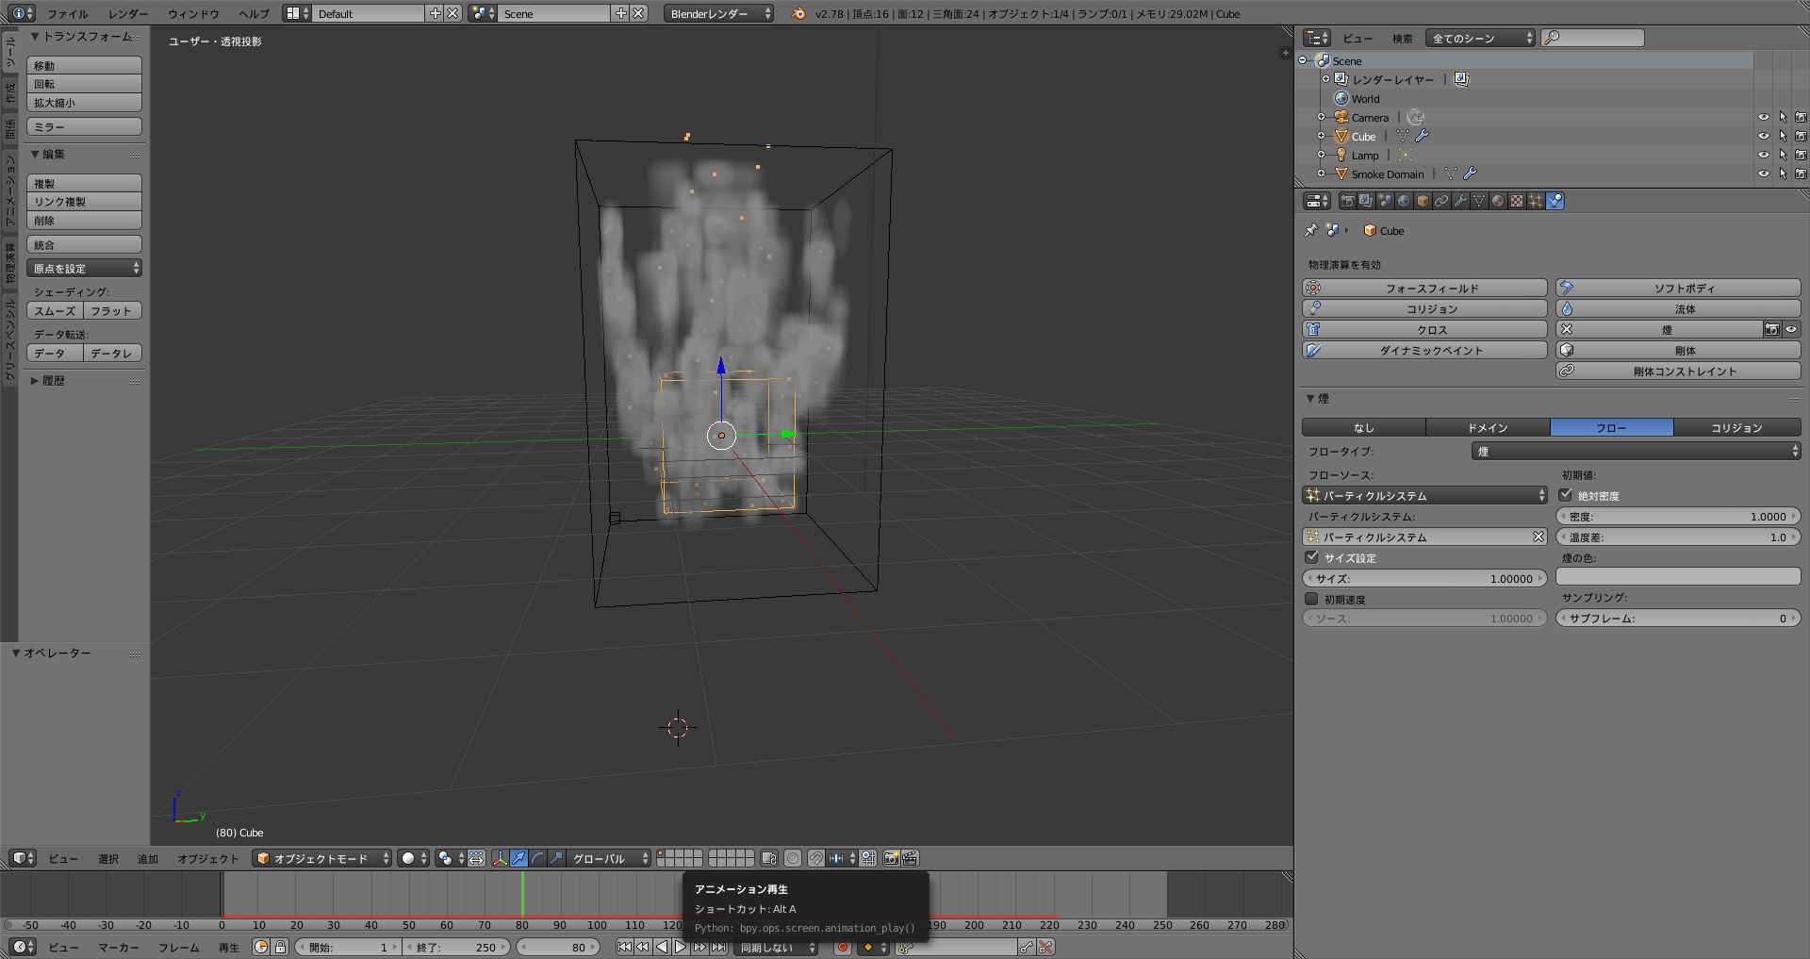Open the Particles properties tab
1810x959 pixels.
(1536, 201)
